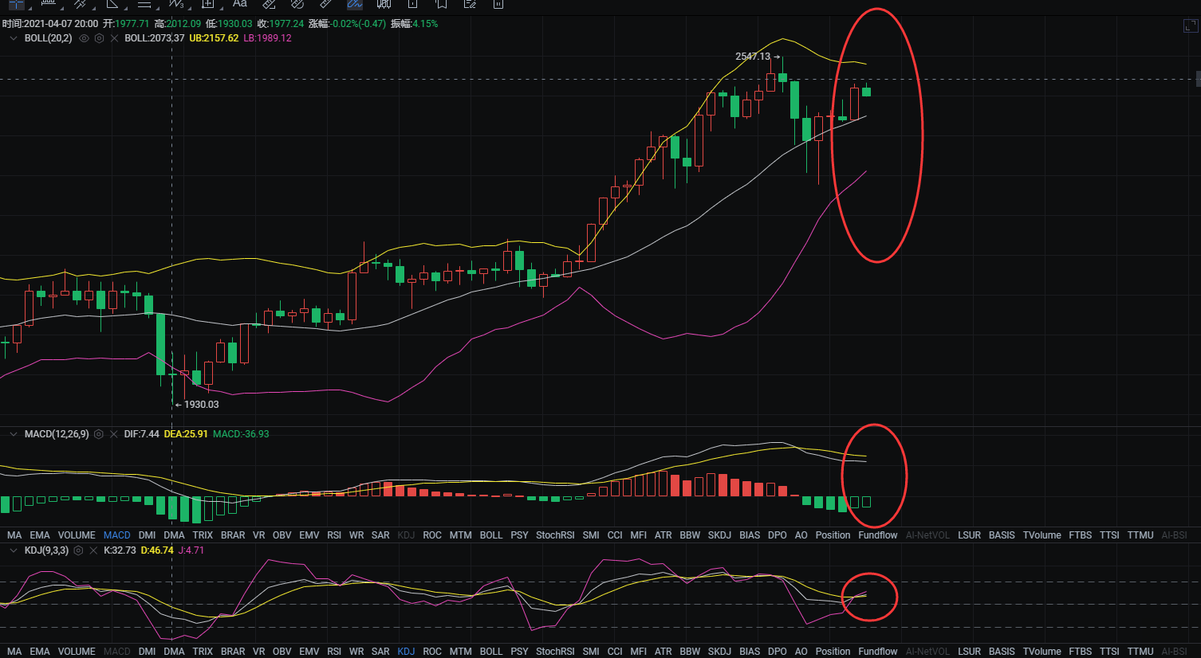Switch bottom sub-chart to BBW indicator
Viewport: 1201px width, 658px height.
coord(690,652)
